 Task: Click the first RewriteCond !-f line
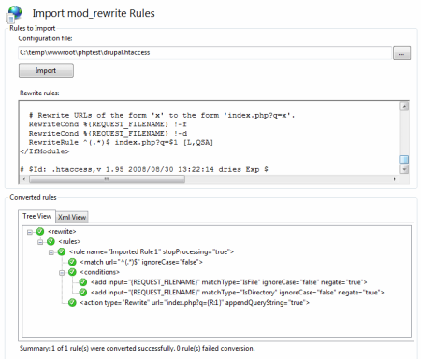pos(108,124)
